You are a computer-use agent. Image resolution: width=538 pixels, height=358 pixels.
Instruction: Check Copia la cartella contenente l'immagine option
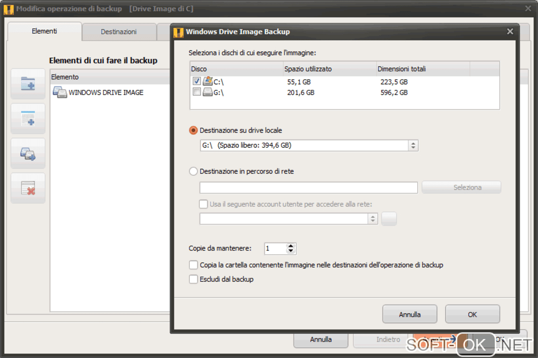[193, 265]
